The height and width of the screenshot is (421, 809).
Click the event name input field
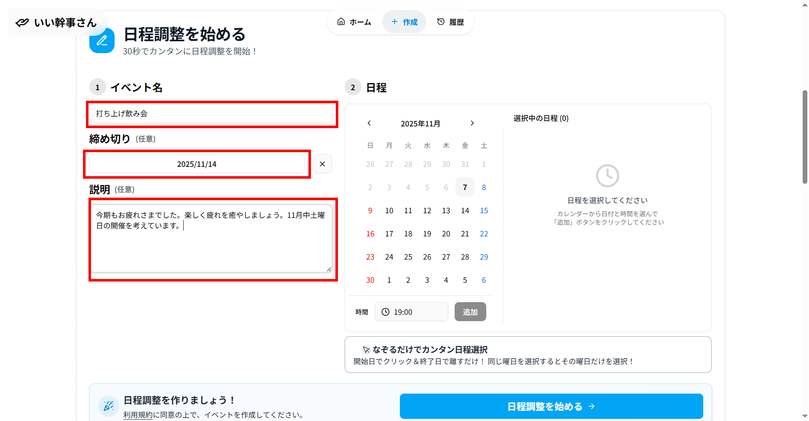click(x=211, y=113)
